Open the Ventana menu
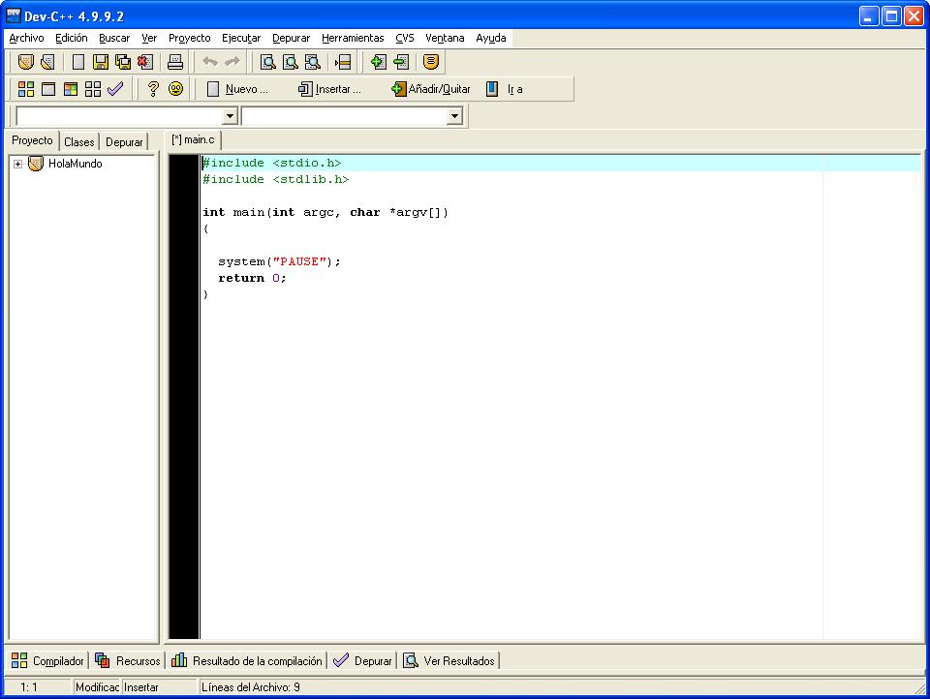Viewport: 930px width, 699px height. coord(445,38)
